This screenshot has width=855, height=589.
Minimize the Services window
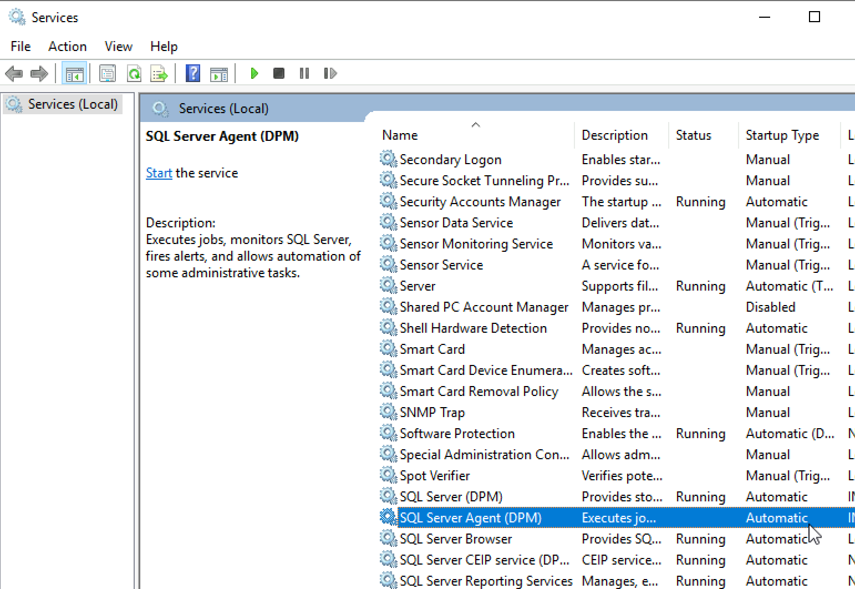point(765,17)
